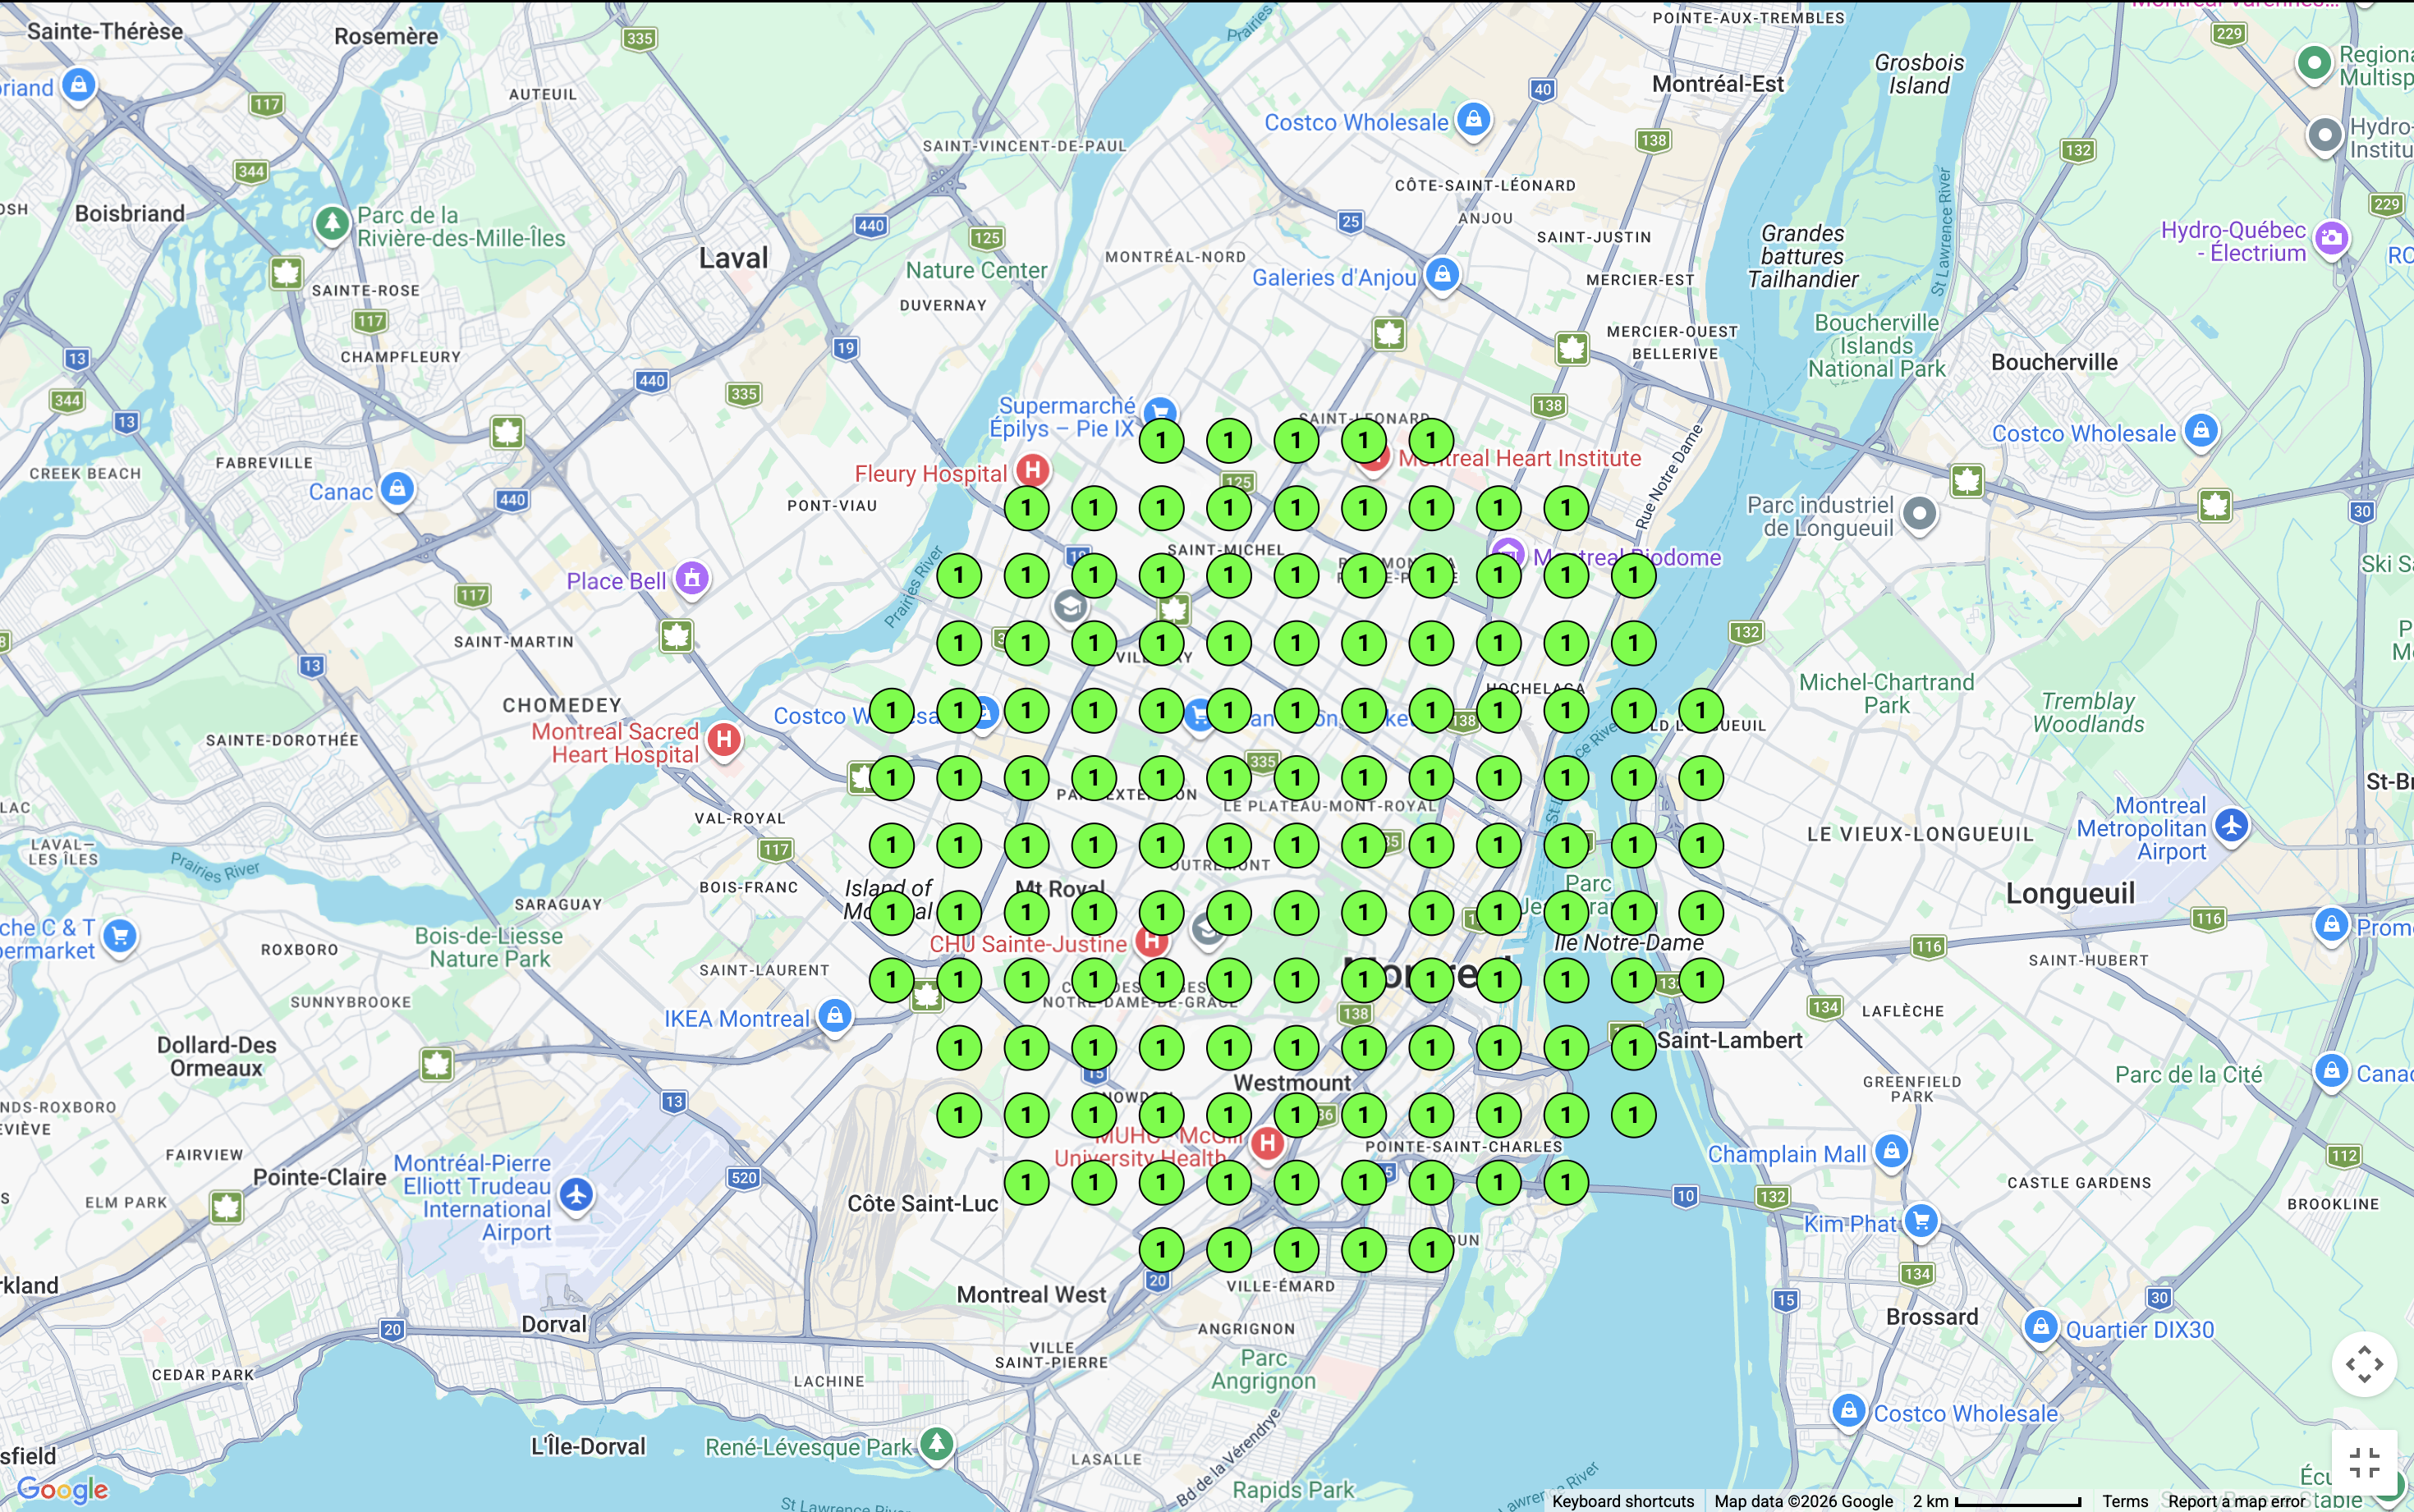Select the Boucherville Islands National Park label
This screenshot has width=2414, height=1512.
coord(1876,346)
